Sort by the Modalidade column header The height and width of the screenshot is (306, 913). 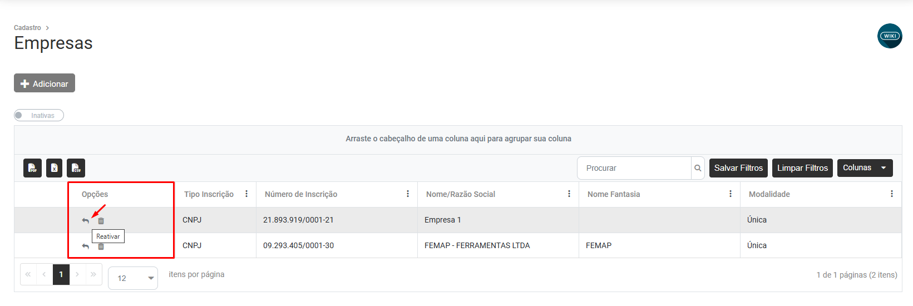click(x=769, y=194)
